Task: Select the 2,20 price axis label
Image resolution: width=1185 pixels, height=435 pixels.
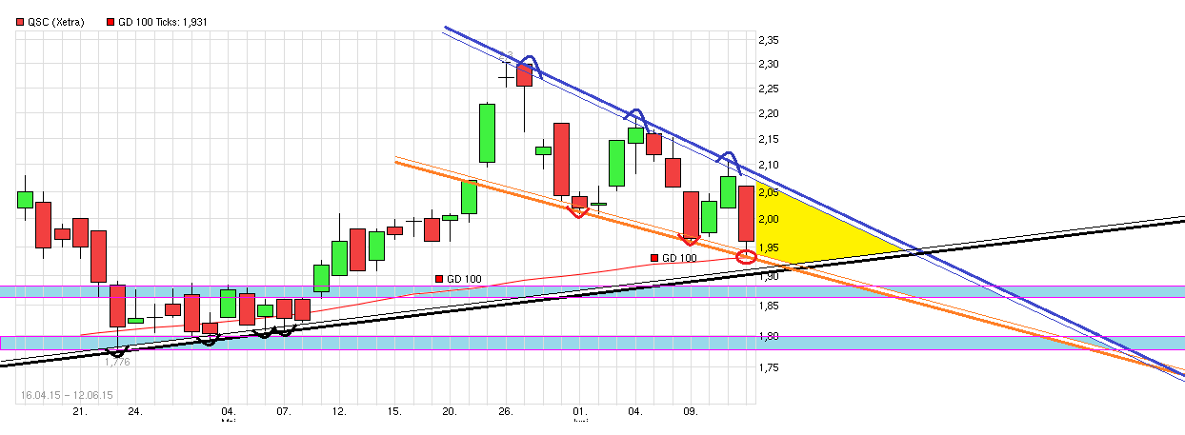Action: [769, 114]
